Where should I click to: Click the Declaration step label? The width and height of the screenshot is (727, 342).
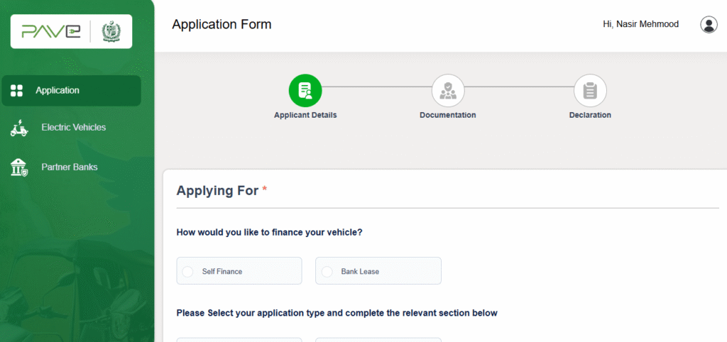[x=590, y=115]
